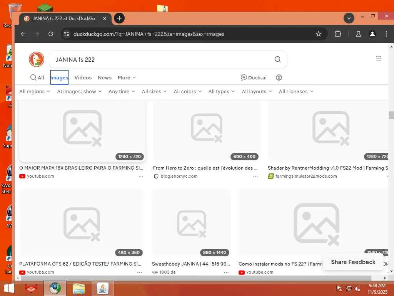Screen dimensions: 394x296
Task: Open the Sweathoody JANINA title link
Action: click(191, 264)
